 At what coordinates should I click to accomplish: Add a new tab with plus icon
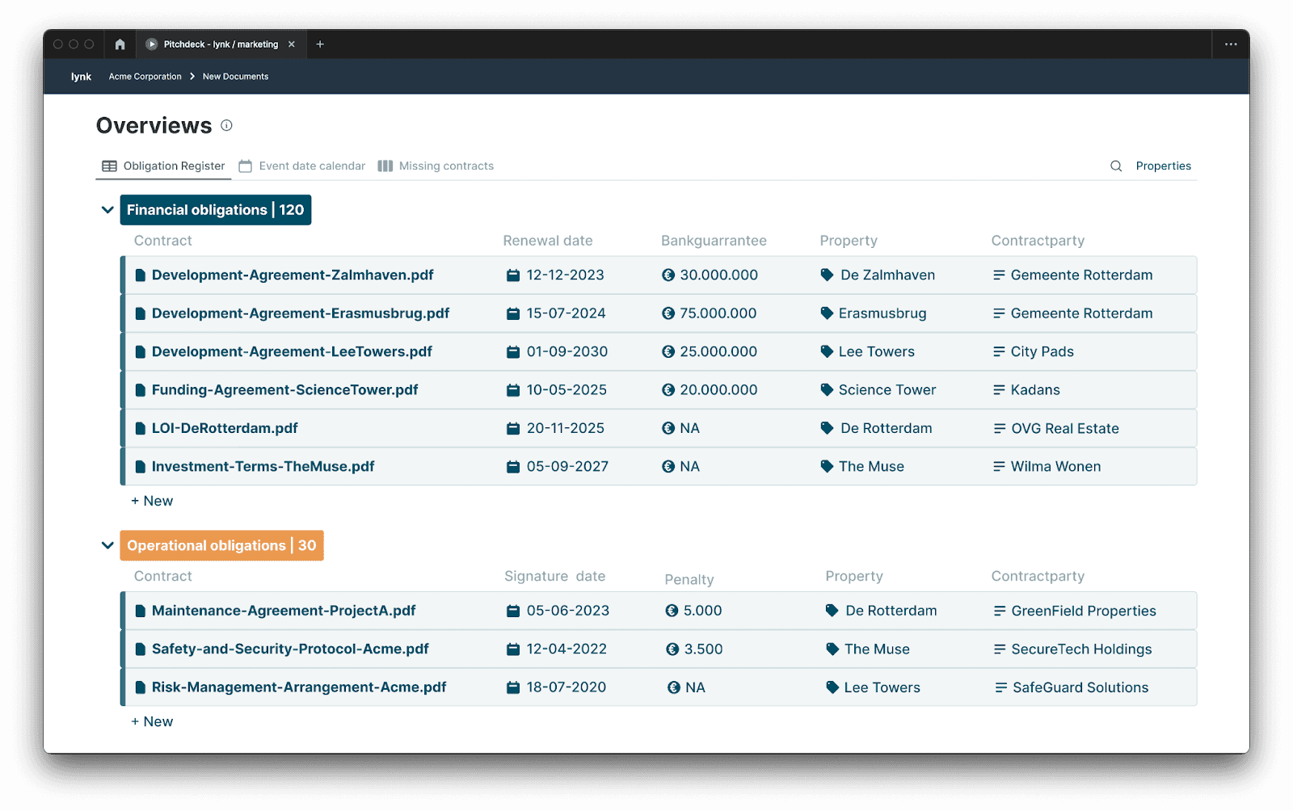click(x=320, y=44)
